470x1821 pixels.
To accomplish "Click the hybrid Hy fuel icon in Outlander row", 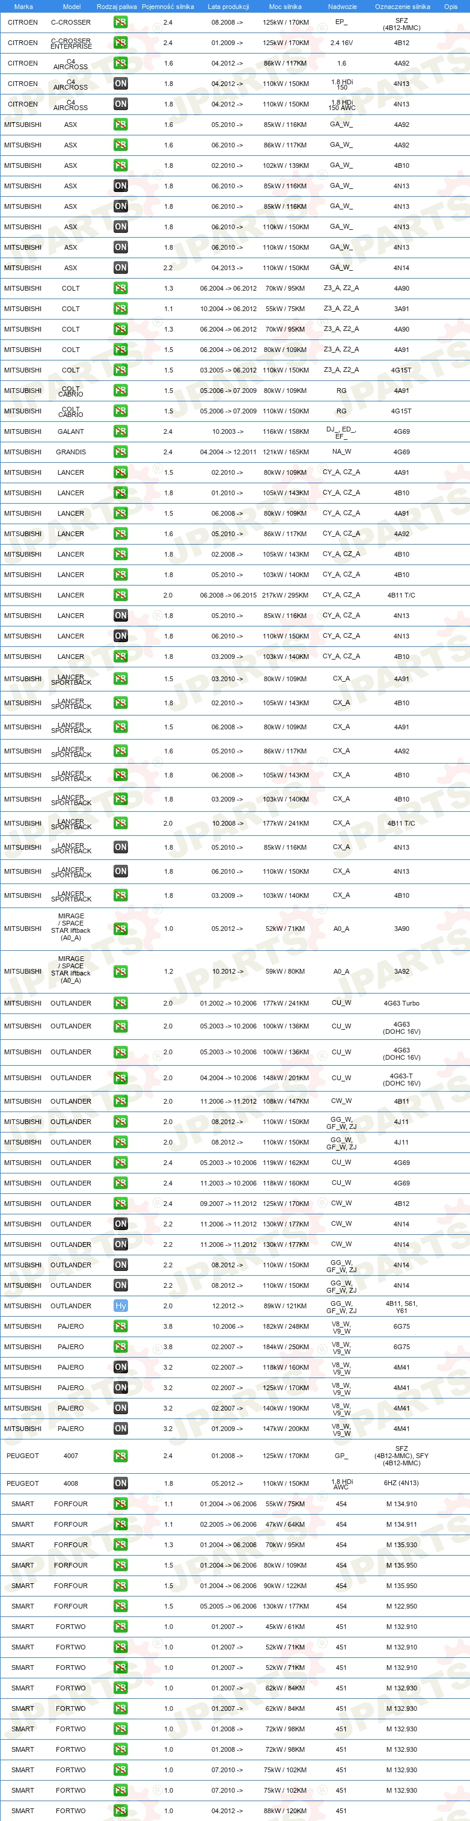I will tap(121, 1306).
